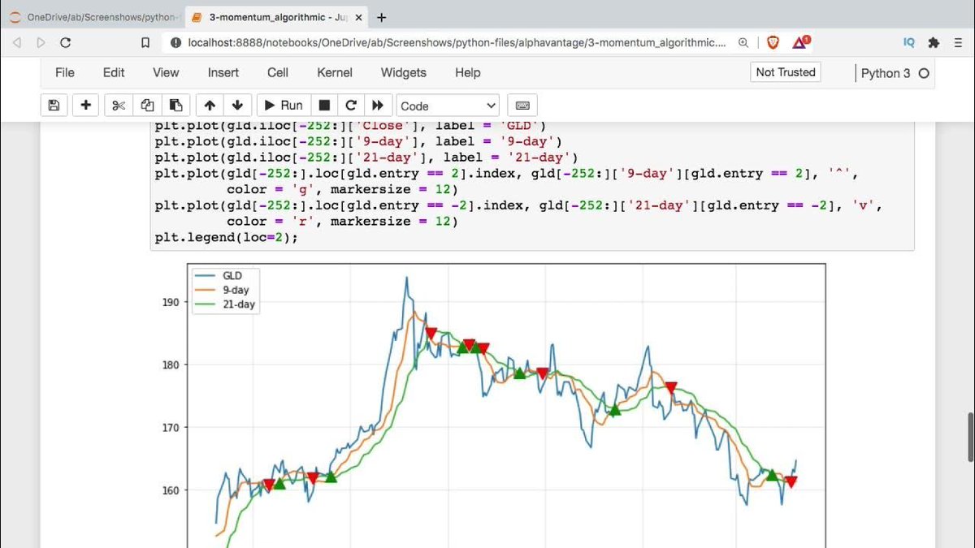Click the kernel idle indicator circle
975x548 pixels.
[x=924, y=73]
